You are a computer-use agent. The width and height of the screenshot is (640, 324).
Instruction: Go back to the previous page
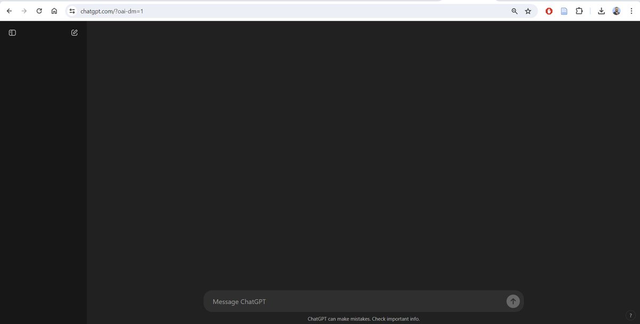[9, 11]
